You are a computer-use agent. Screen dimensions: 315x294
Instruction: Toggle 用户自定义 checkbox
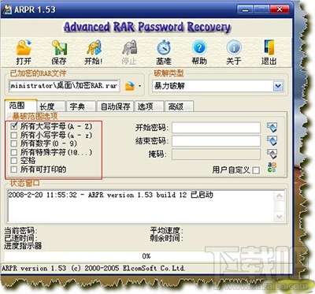256,170
